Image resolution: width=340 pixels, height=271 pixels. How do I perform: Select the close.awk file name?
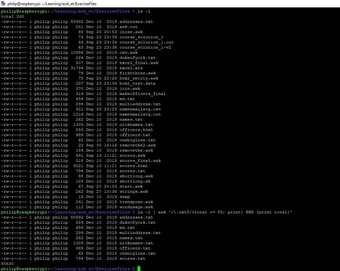131,32
